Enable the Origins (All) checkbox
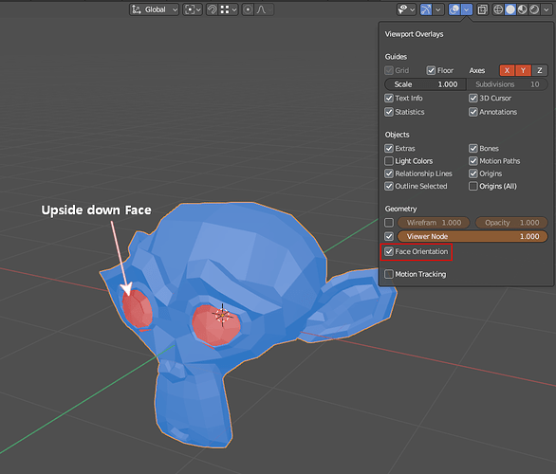The width and height of the screenshot is (556, 474). click(x=473, y=186)
